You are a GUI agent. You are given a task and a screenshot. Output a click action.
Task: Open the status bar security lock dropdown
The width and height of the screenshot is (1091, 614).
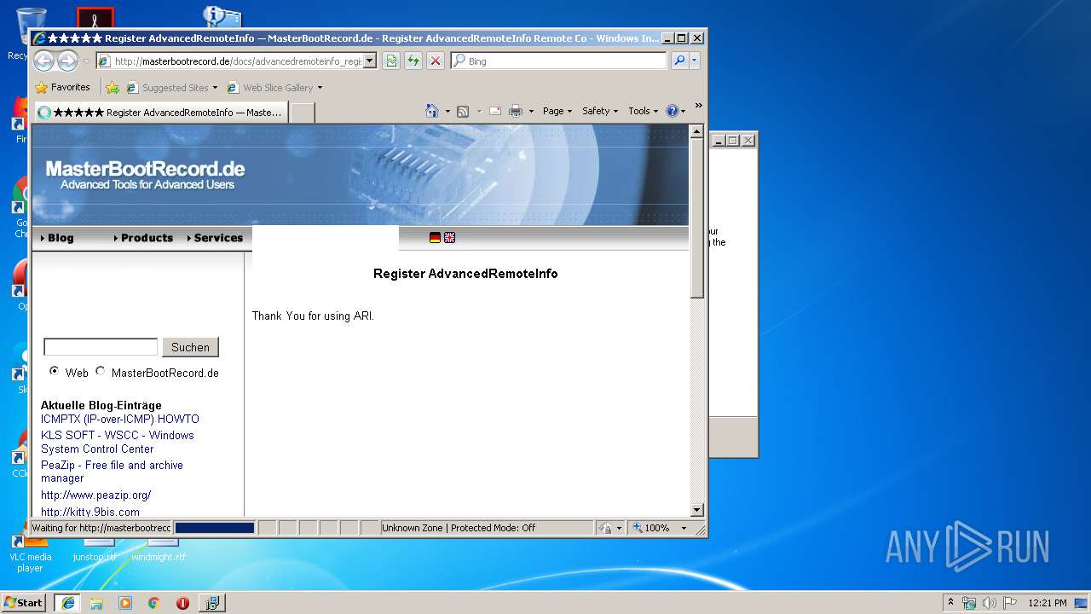point(610,528)
